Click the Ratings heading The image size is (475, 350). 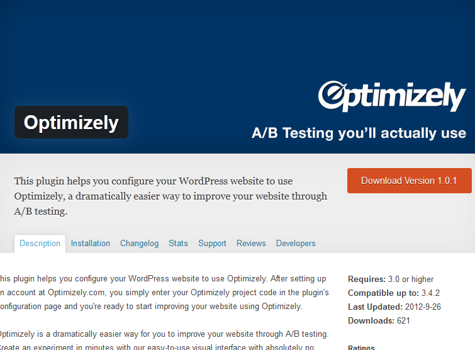click(x=361, y=347)
